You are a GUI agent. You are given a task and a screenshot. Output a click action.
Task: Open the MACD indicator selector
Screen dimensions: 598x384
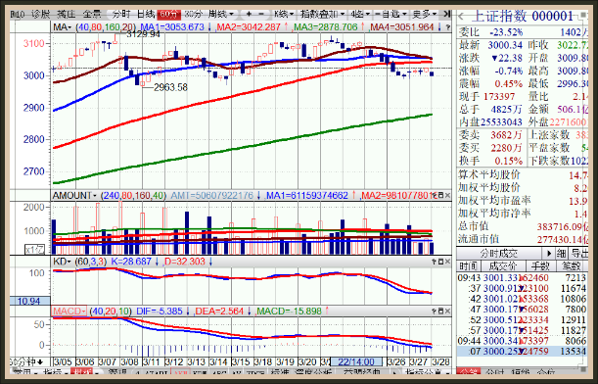coord(69,312)
